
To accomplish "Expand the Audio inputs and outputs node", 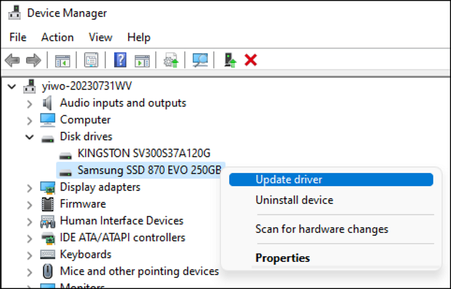I will click(x=30, y=103).
